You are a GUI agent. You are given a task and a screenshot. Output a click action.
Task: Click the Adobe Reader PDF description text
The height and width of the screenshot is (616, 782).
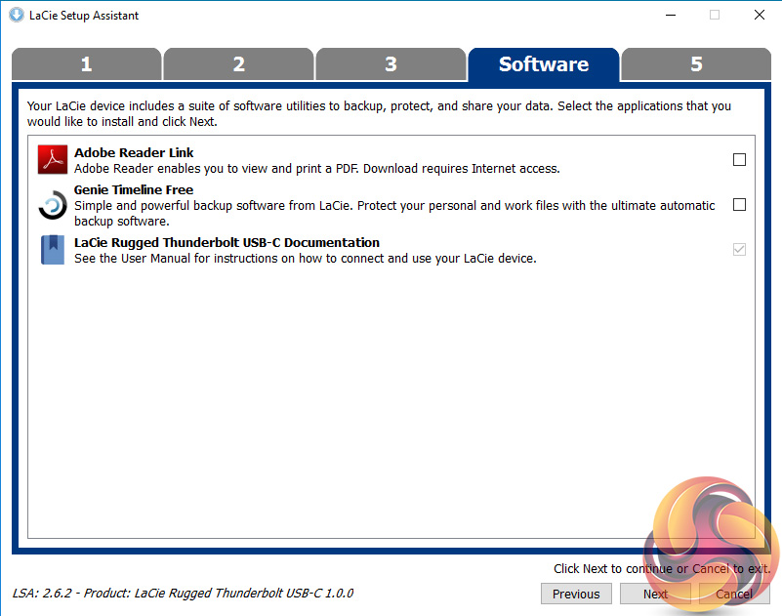317,169
